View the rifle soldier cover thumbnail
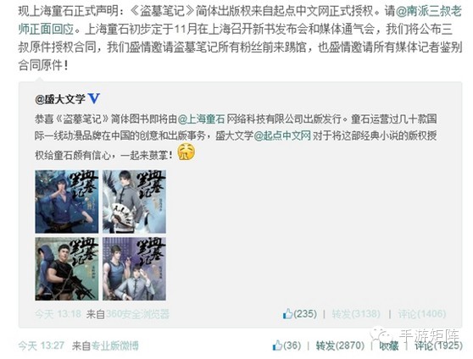Screen dimensions: 473x359 pyautogui.click(x=67, y=269)
